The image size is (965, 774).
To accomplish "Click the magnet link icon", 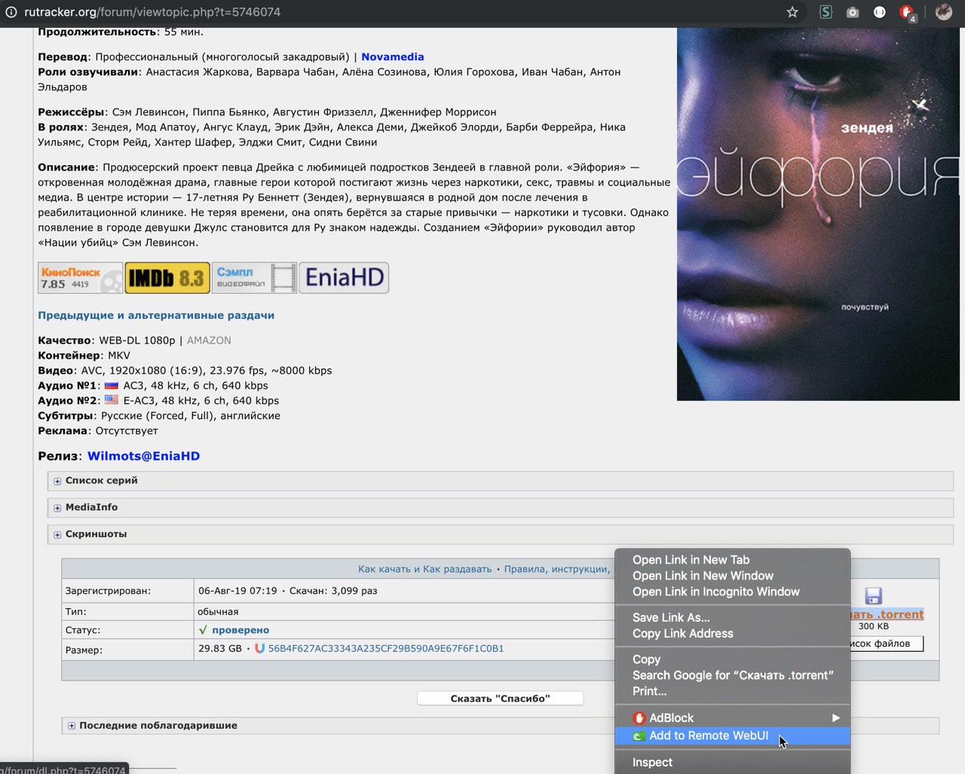I will (259, 648).
